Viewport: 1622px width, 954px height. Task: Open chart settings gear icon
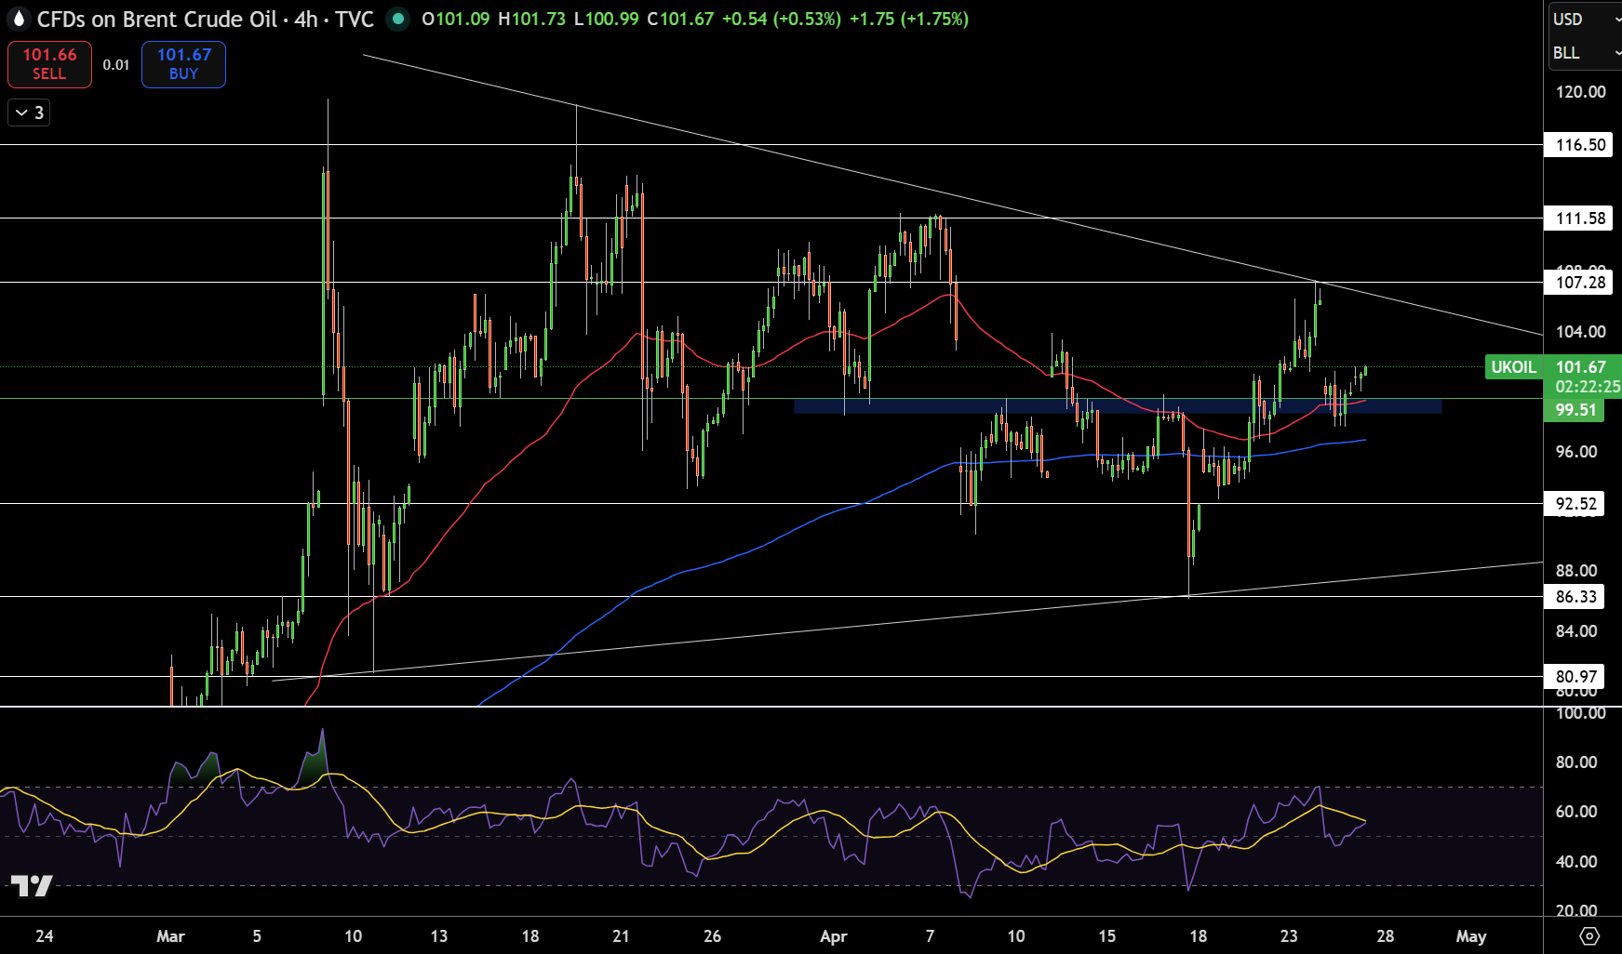[1589, 935]
